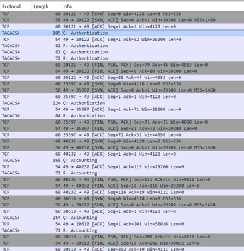Select packet with Seq=80 Ack=47
The width and height of the screenshot is (244, 251).
[x=122, y=78]
